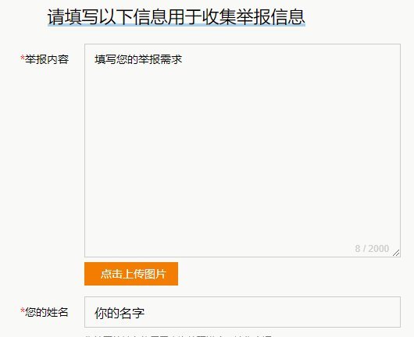Grab the textarea resize handle corner
Viewport: 414px width, 337px height.
pyautogui.click(x=396, y=253)
